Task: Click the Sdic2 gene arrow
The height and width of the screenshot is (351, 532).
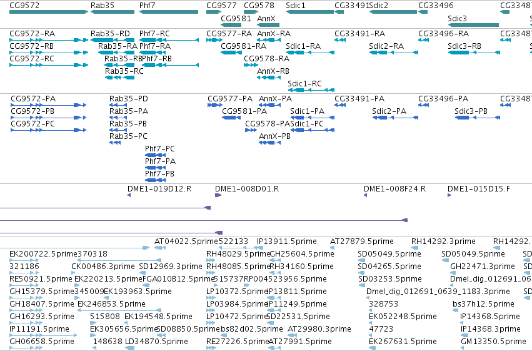Action: tap(393, 12)
